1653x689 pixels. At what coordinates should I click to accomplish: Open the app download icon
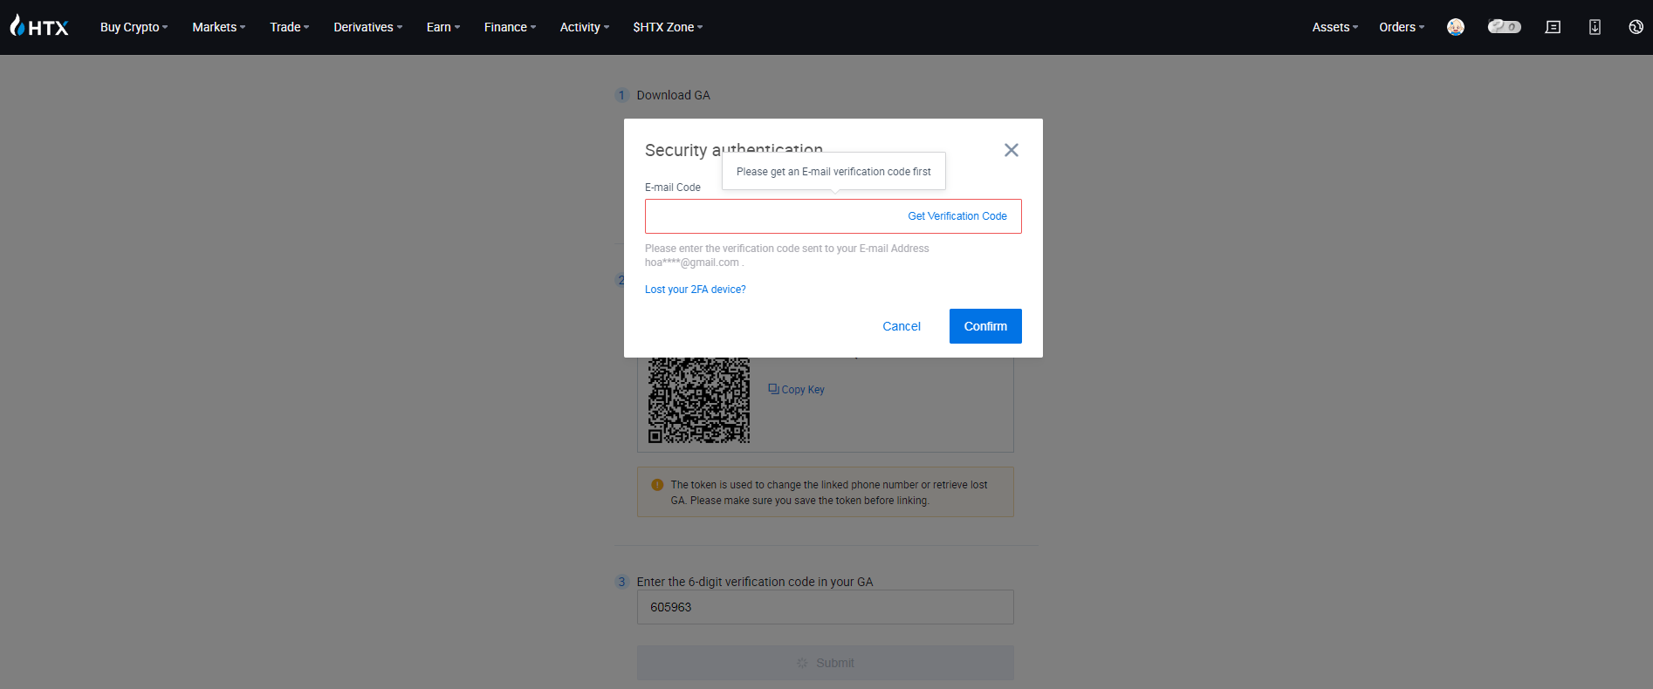pyautogui.click(x=1595, y=27)
